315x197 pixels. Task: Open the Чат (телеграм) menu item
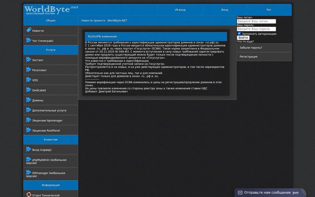(x=51, y=41)
